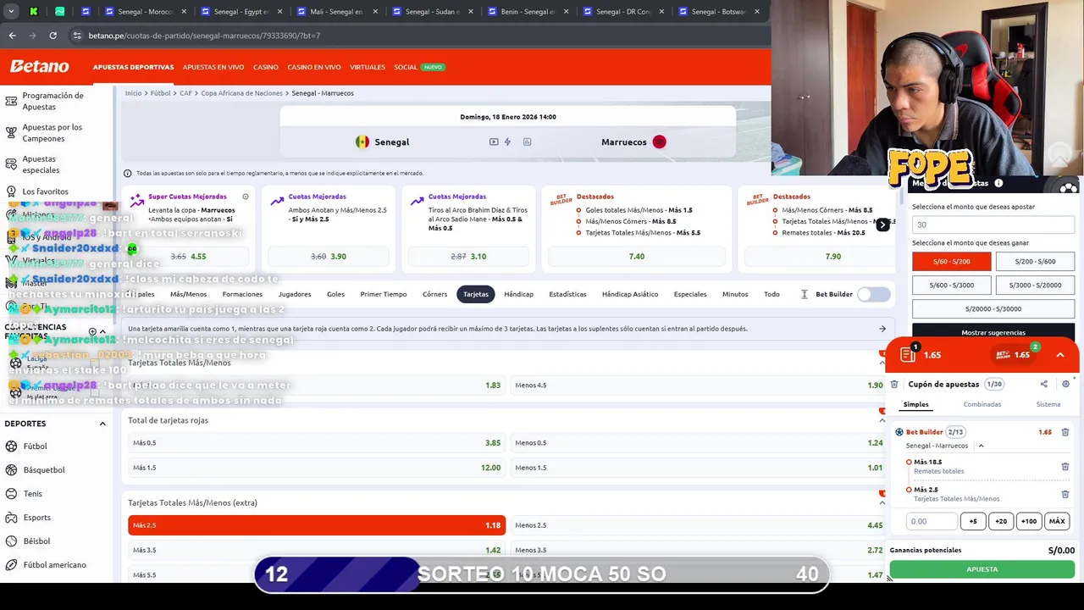Open Casino in top navigation
The image size is (1084, 610).
[266, 67]
